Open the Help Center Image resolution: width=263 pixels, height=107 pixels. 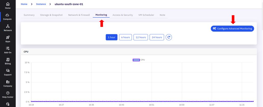(x=8, y=95)
